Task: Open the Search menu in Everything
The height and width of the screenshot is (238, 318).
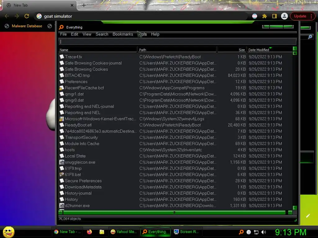Action: coord(102,34)
